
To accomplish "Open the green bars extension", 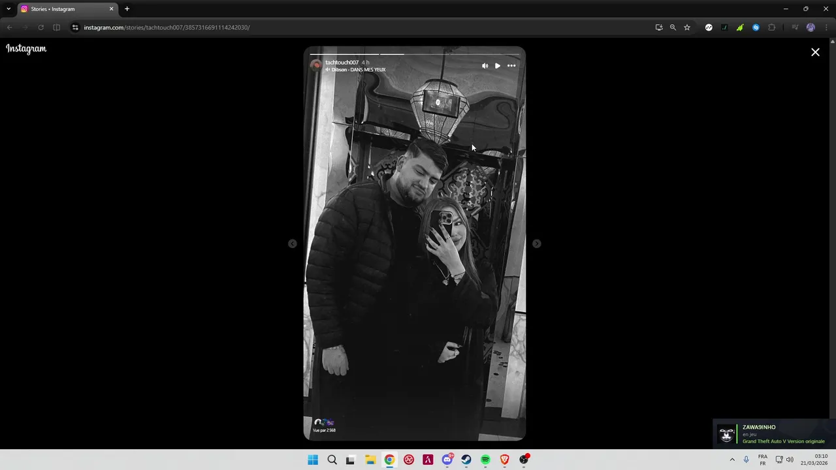I will tap(740, 27).
